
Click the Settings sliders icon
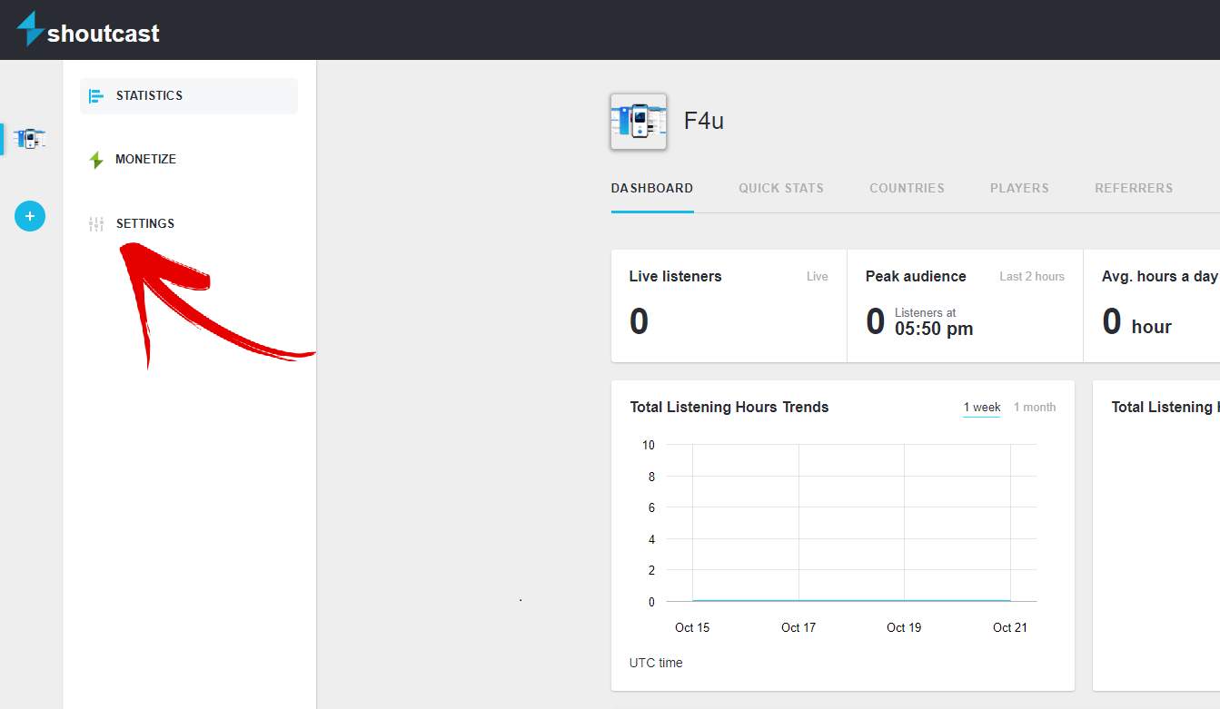pos(96,223)
